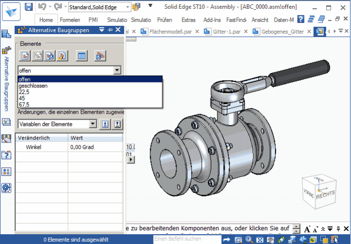This screenshot has height=244, width=351.
Task: Click the last assembly icon in Elemente toolbar
Action: point(100,56)
